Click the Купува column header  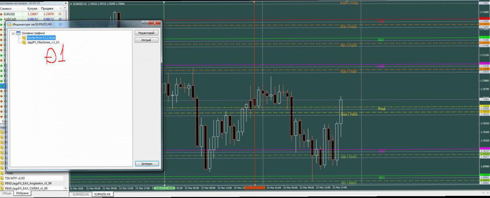(x=32, y=9)
